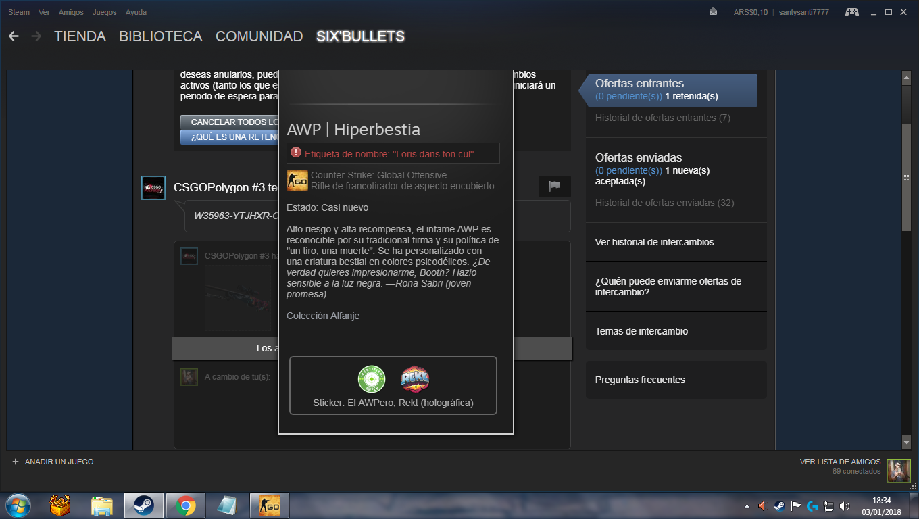Click the AWP | Hiperbestia item title

click(x=353, y=129)
